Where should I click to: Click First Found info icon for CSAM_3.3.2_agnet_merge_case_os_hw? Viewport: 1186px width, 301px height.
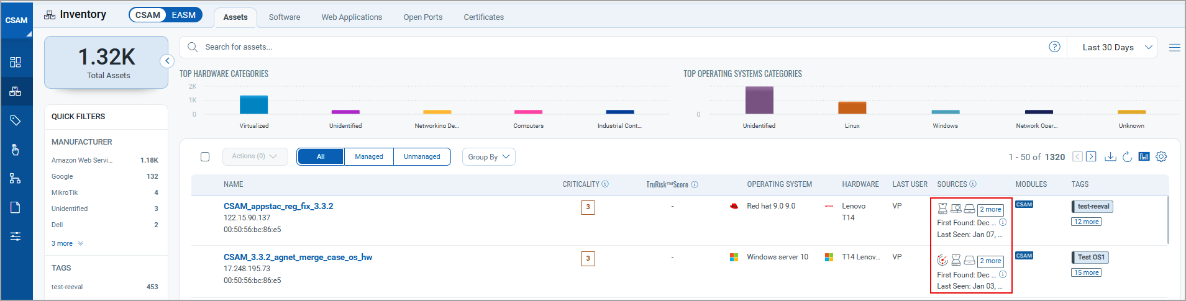pos(1003,274)
